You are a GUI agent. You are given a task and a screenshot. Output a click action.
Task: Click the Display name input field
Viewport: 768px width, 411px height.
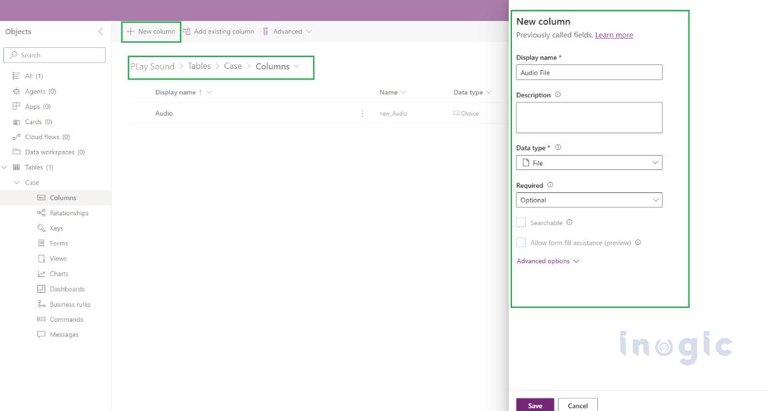(589, 73)
